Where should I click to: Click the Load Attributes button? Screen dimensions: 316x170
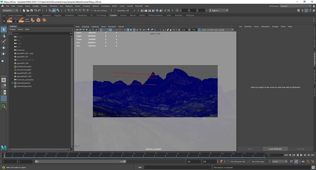point(275,149)
